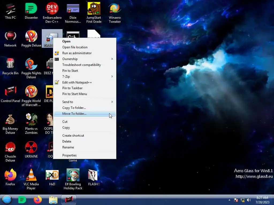Select the Elf Bowling Holiday Pack icon
Screen dimensions: 274x205
(73, 179)
